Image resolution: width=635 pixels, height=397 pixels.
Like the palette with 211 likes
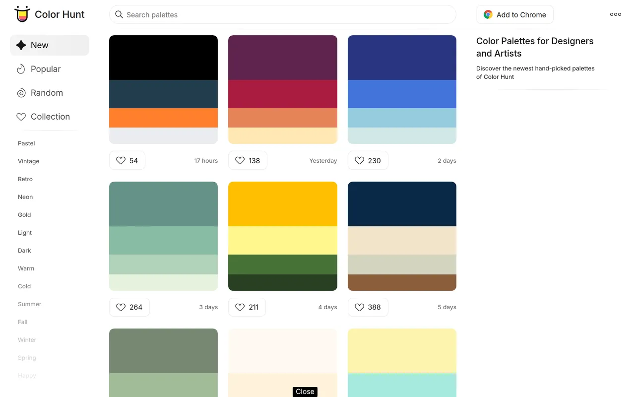coord(247,307)
